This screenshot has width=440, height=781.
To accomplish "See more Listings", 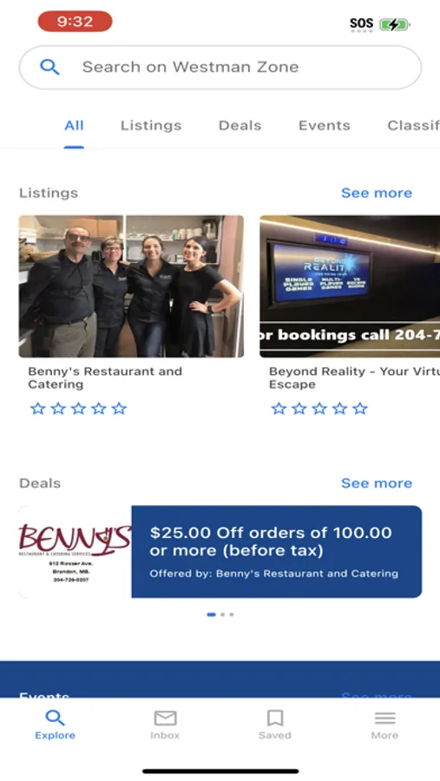I will (377, 194).
